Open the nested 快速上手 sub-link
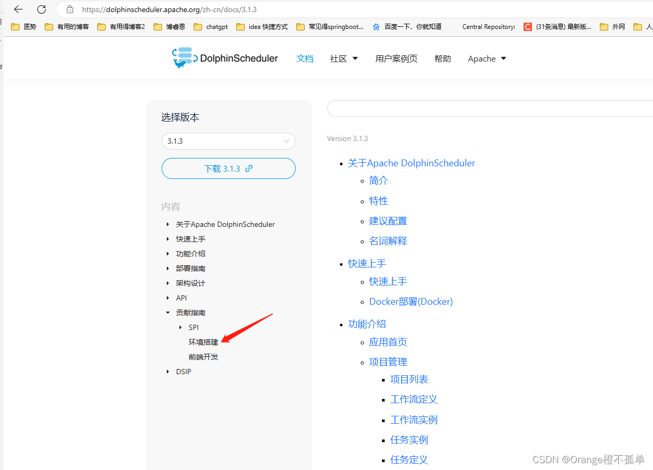653x470 pixels. pyautogui.click(x=388, y=282)
